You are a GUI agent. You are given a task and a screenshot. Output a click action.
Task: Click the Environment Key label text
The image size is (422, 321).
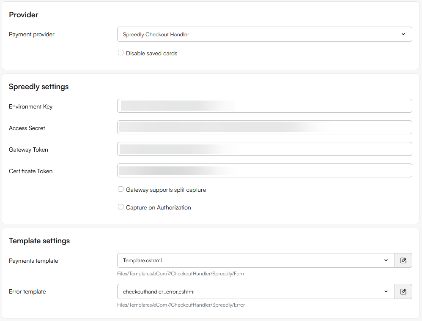tap(30, 107)
